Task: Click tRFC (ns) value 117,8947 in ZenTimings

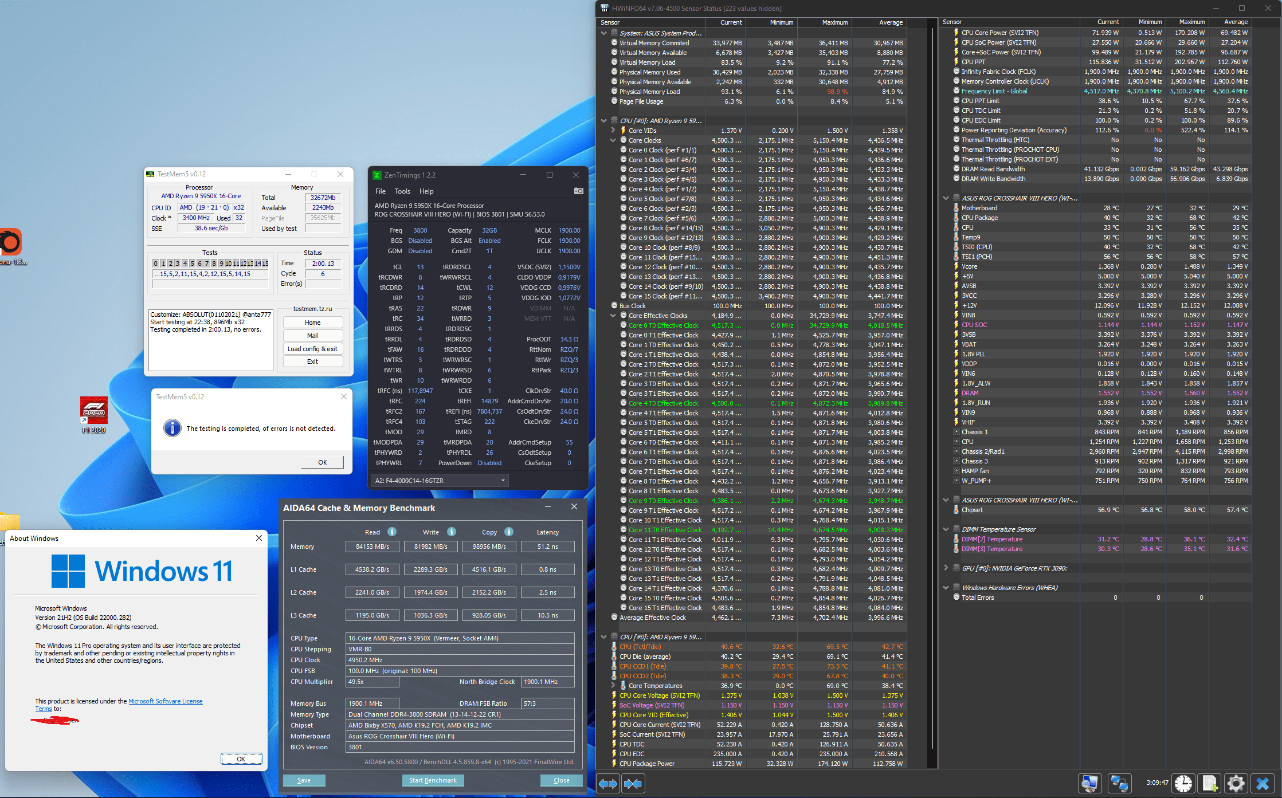Action: pos(420,391)
